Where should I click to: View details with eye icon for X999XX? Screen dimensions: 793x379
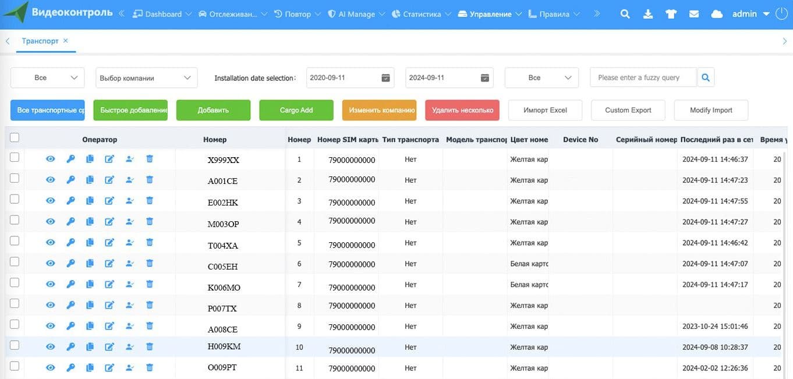click(x=51, y=159)
